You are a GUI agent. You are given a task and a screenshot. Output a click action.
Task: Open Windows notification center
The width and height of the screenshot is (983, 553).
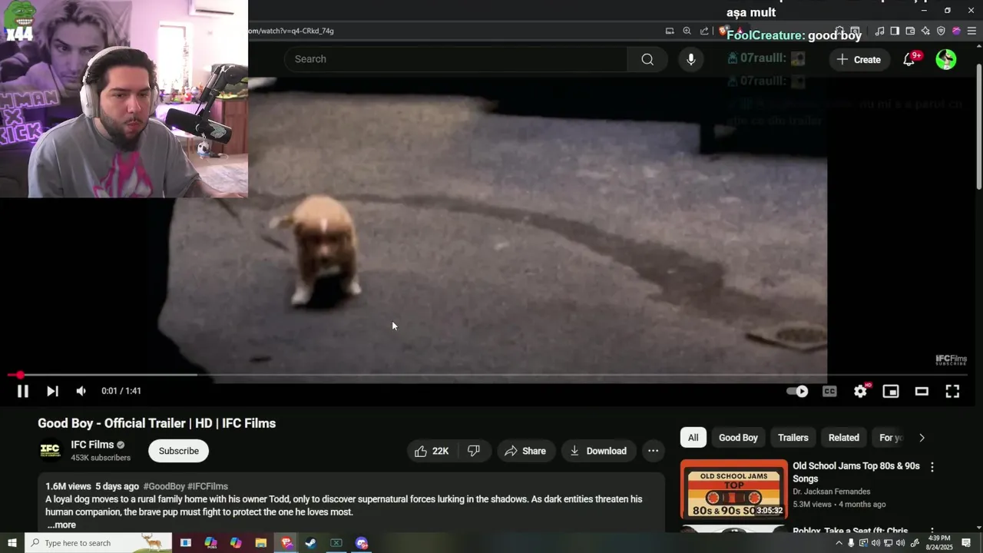coord(966,543)
